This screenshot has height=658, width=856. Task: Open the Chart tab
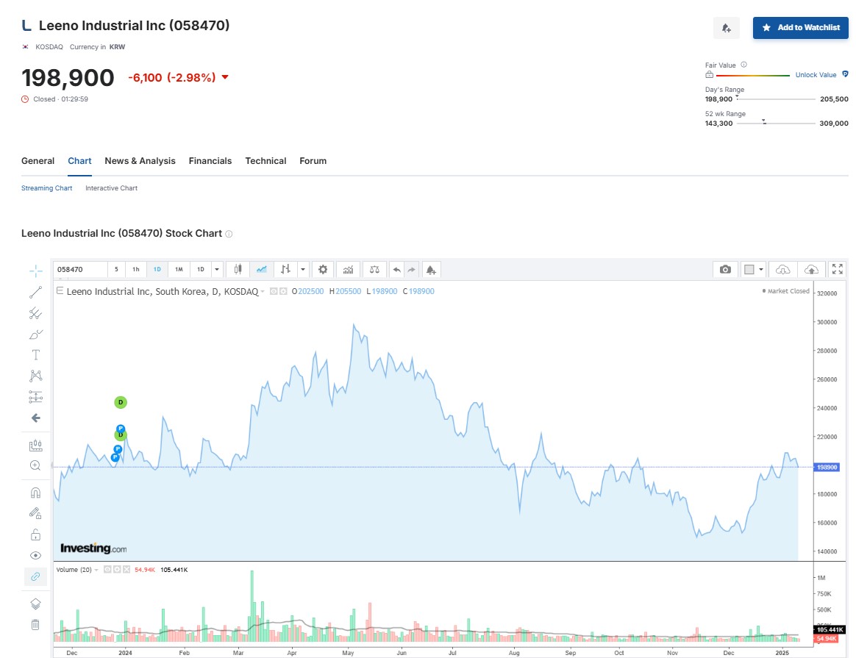click(79, 161)
